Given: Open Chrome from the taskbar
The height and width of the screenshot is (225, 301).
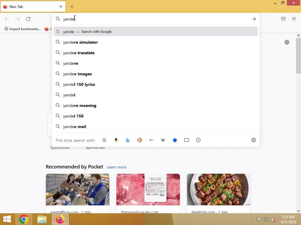Looking at the screenshot, I should (x=24, y=219).
